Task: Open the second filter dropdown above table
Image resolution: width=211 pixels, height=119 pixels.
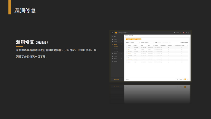Action: click(x=150, y=42)
